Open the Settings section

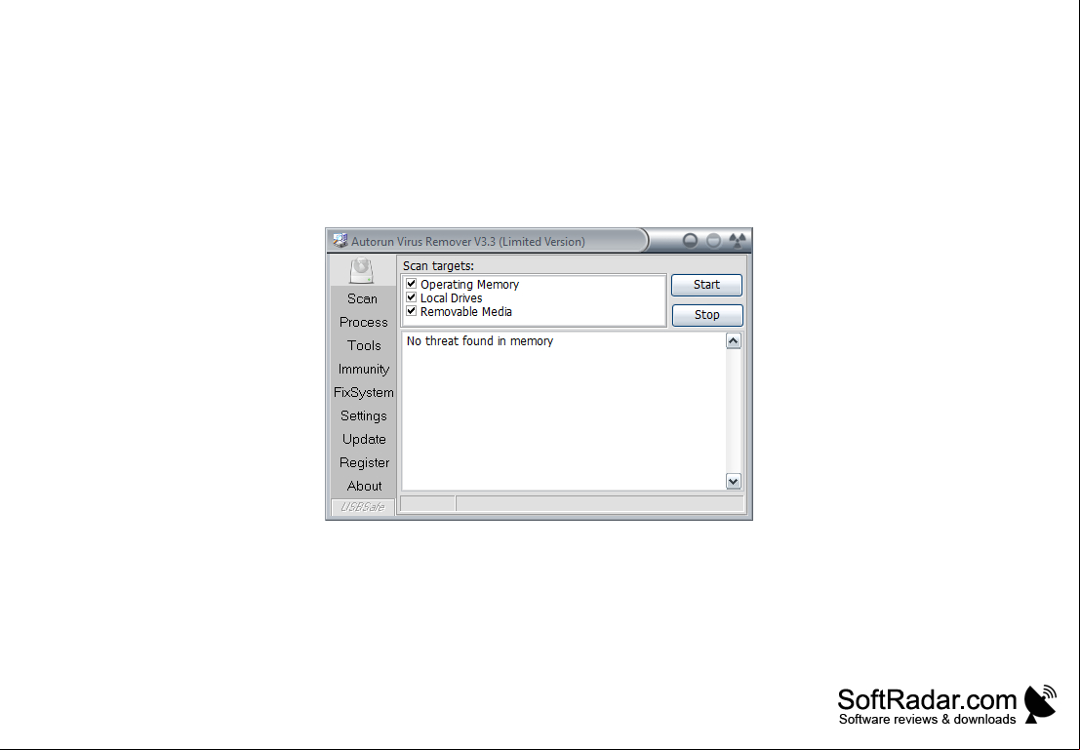pyautogui.click(x=364, y=416)
